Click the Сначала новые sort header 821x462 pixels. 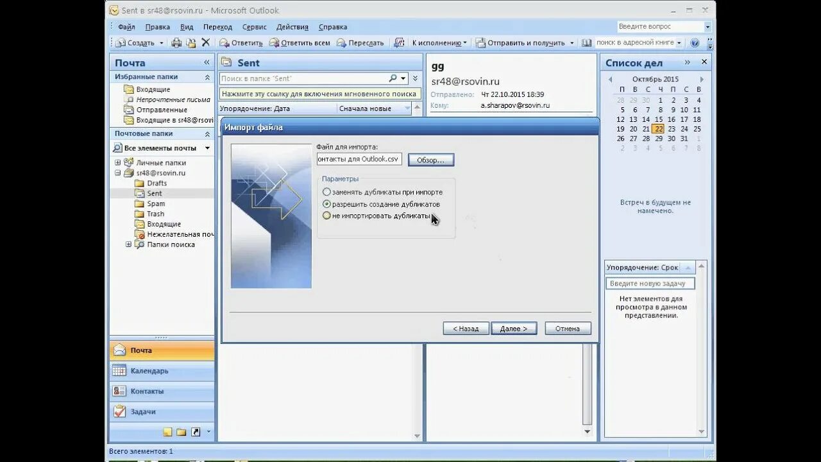(375, 108)
